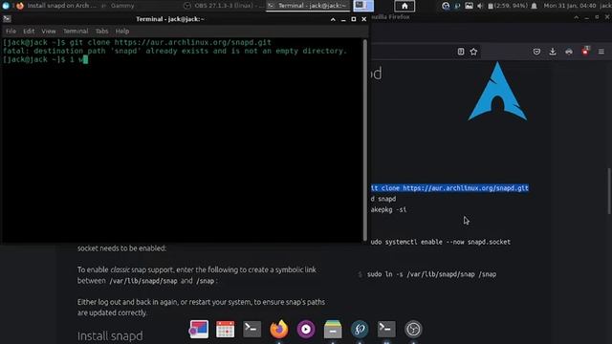This screenshot has width=612, height=344.
Task: Click the user name jack in top panel
Action: click(x=605, y=6)
